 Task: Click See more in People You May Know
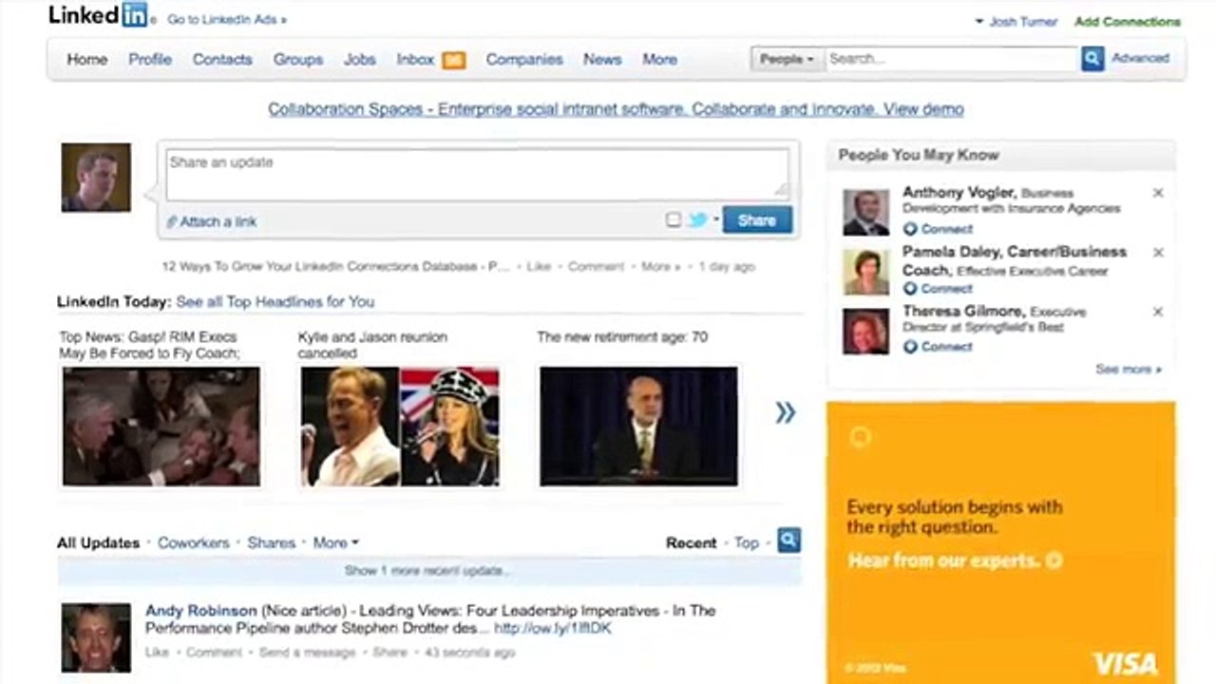coord(1128,370)
